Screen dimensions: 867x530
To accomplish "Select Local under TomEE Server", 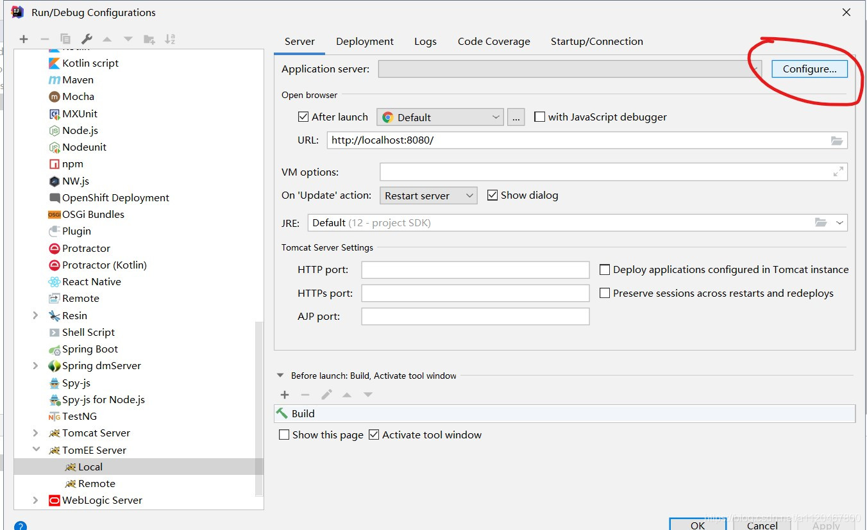I will tap(90, 467).
